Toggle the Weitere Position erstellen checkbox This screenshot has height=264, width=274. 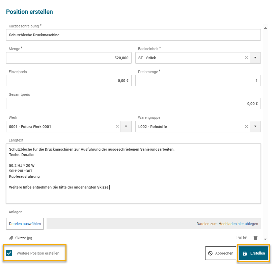(x=9, y=253)
